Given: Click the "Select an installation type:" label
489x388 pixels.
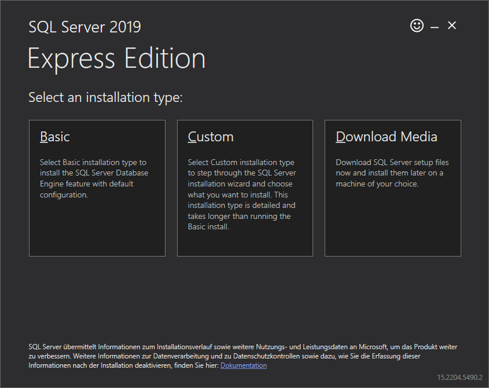Looking at the screenshot, I should pyautogui.click(x=105, y=97).
